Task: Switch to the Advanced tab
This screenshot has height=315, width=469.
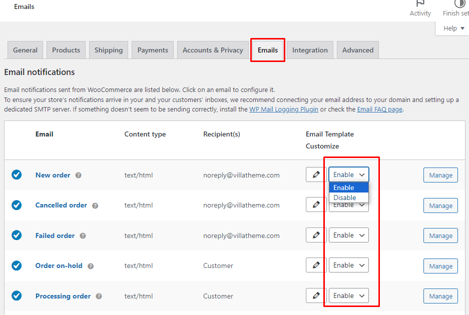Action: pyautogui.click(x=358, y=50)
